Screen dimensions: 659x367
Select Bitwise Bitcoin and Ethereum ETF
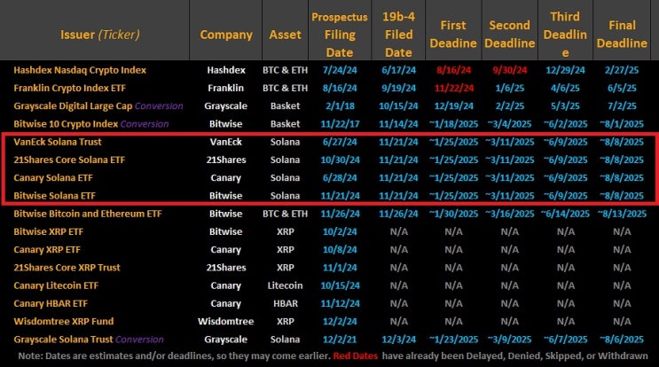coord(88,214)
